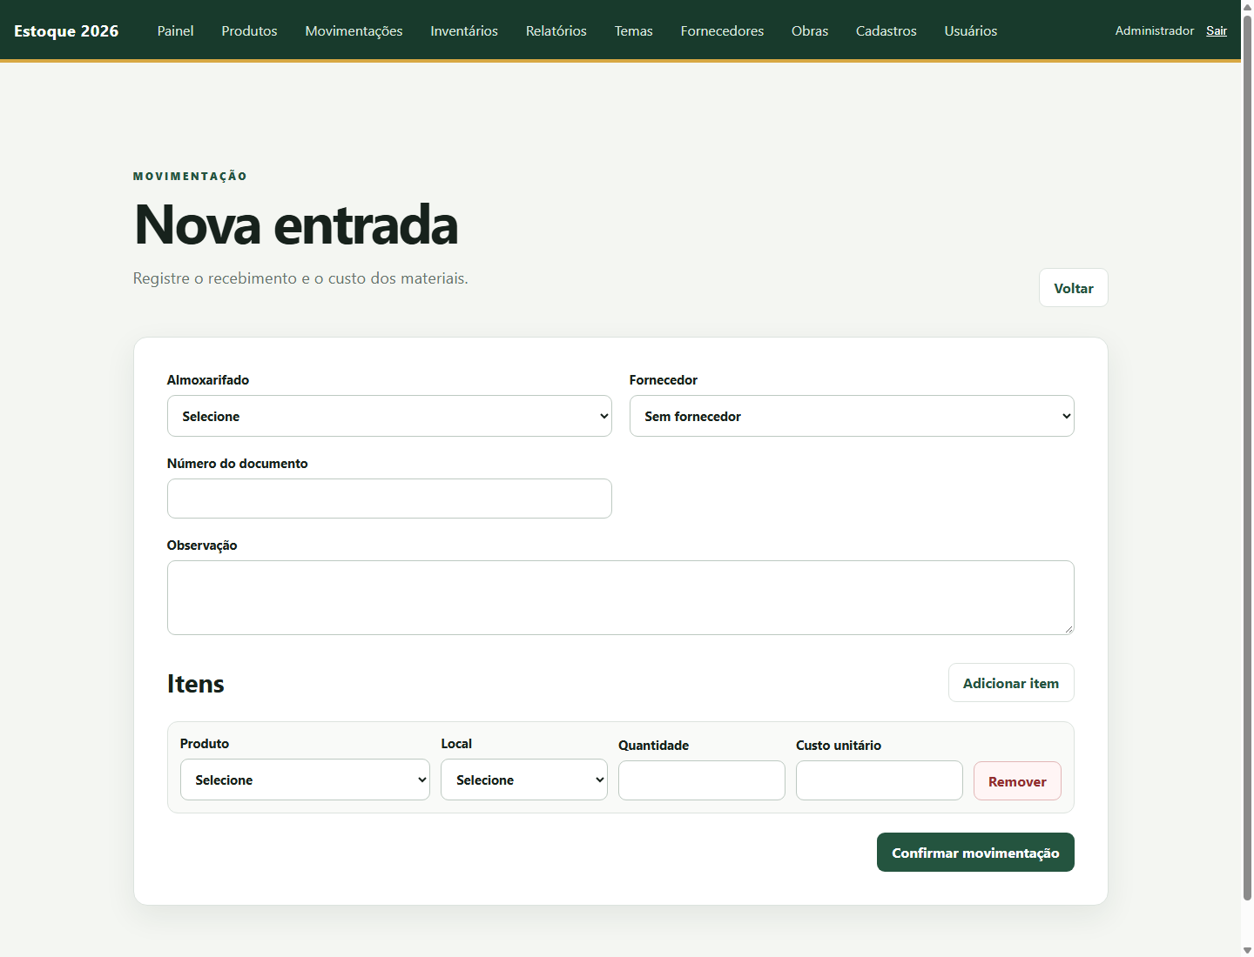Click the Sair logout link
Image resolution: width=1254 pixels, height=957 pixels.
click(x=1217, y=30)
